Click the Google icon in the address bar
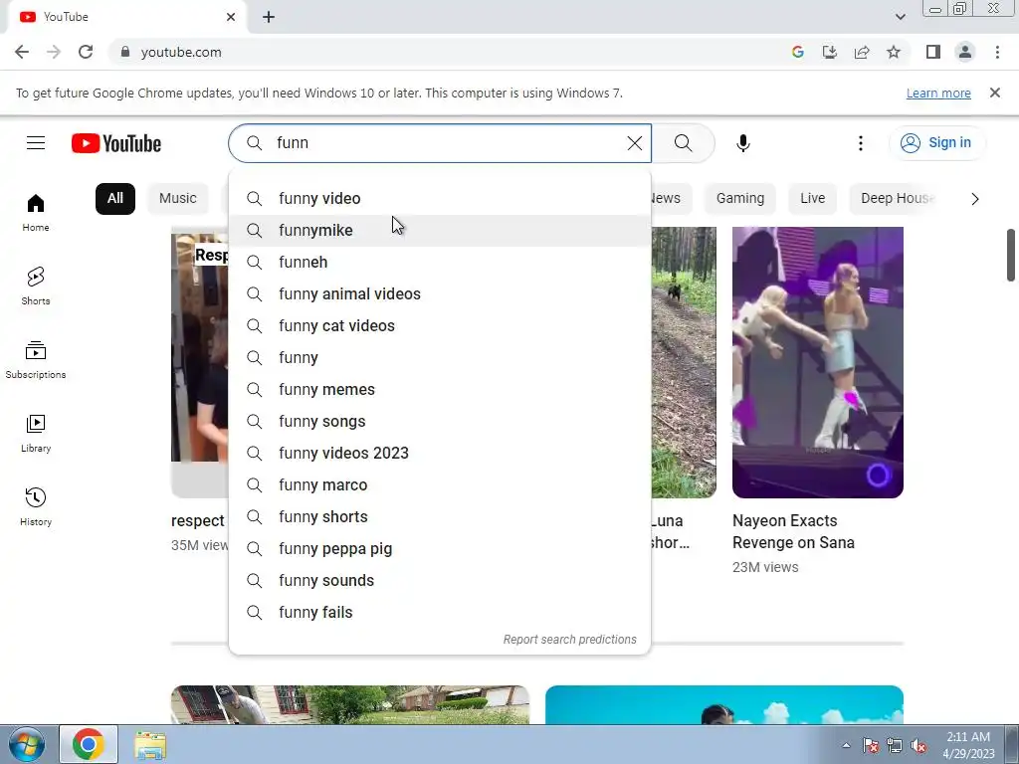Screen dimensions: 1019x764 click(797, 52)
